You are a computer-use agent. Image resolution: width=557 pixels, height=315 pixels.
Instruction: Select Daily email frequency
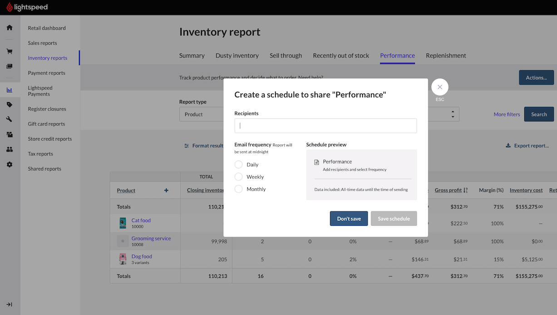point(239,165)
